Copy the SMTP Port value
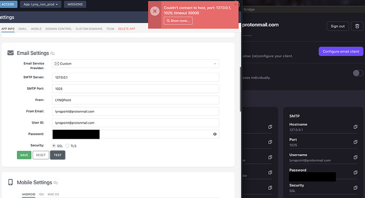The height and width of the screenshot is (198, 365). coord(355,142)
